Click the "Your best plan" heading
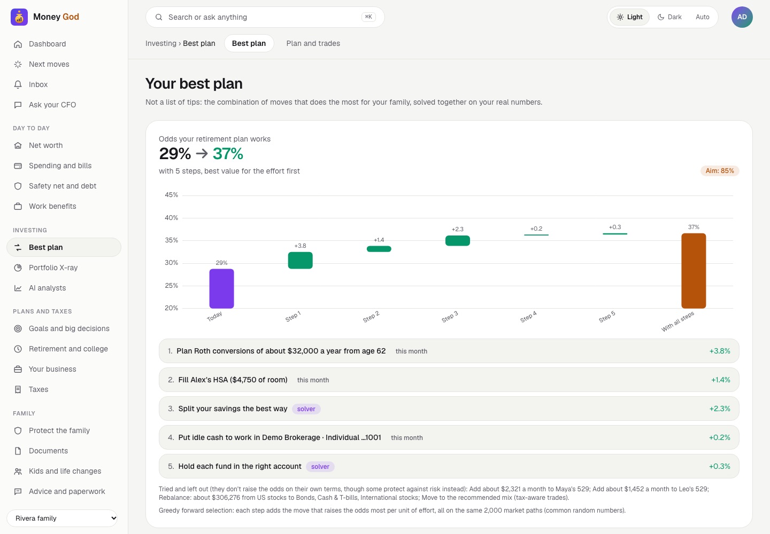 point(194,84)
